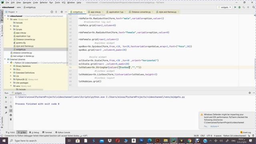Open the Python Console tool window
256x144 pixels.
coord(63,132)
